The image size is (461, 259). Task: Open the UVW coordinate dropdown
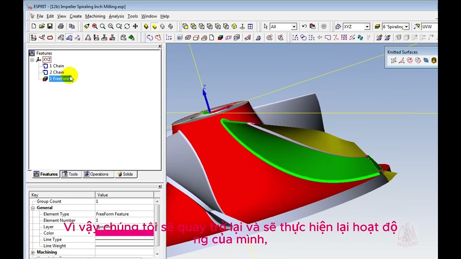(x=429, y=27)
